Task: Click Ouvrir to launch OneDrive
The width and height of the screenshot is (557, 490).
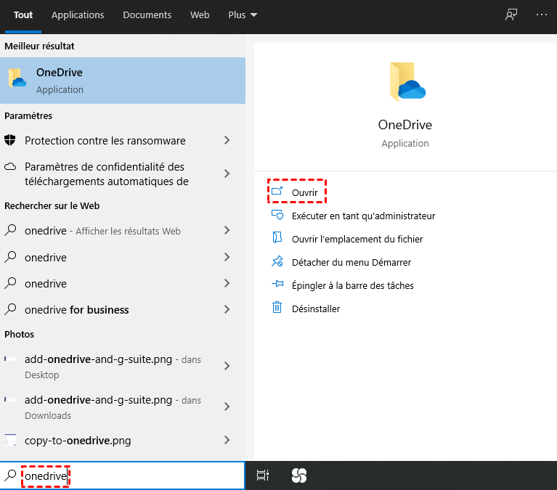Action: point(304,192)
